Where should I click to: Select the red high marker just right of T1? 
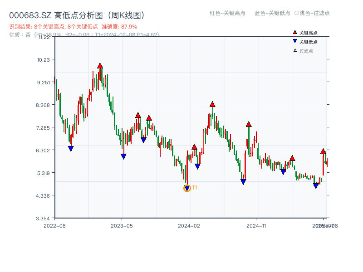(x=194, y=147)
